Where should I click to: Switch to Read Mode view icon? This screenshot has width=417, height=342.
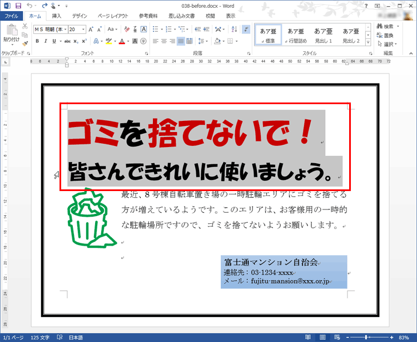(308, 337)
